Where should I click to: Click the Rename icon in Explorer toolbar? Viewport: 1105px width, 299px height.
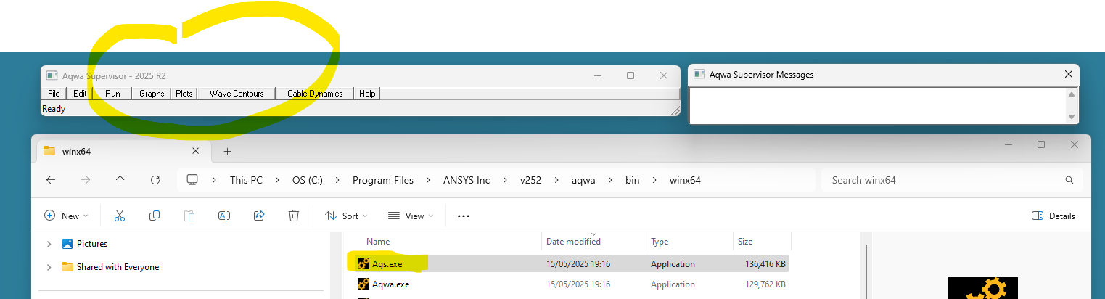[224, 216]
